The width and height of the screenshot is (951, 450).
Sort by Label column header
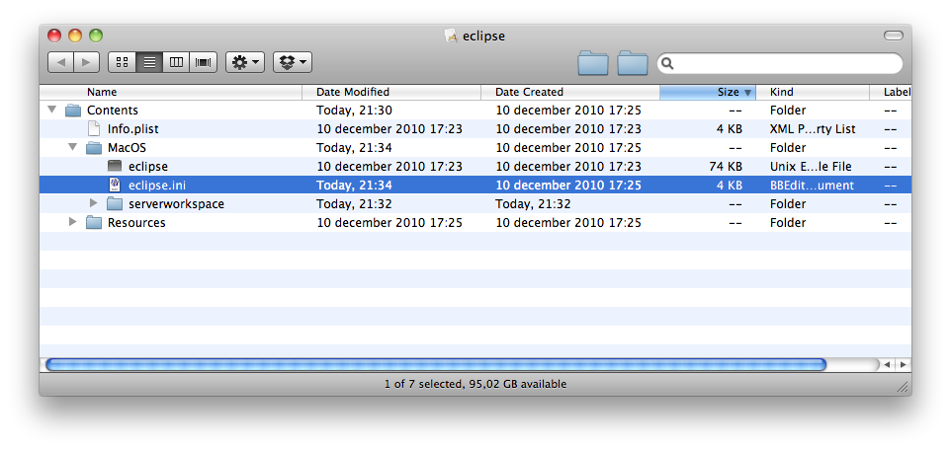891,92
